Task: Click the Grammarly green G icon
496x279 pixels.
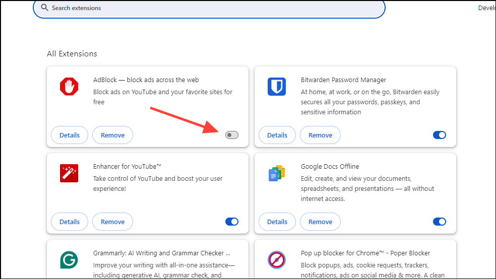Action: (x=69, y=260)
